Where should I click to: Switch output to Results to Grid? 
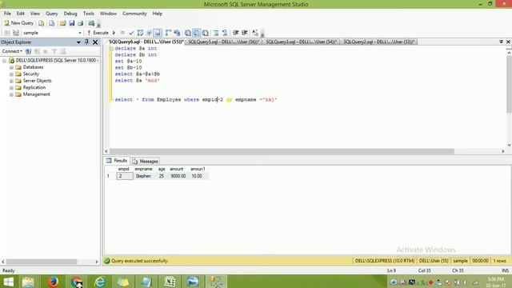click(x=197, y=33)
